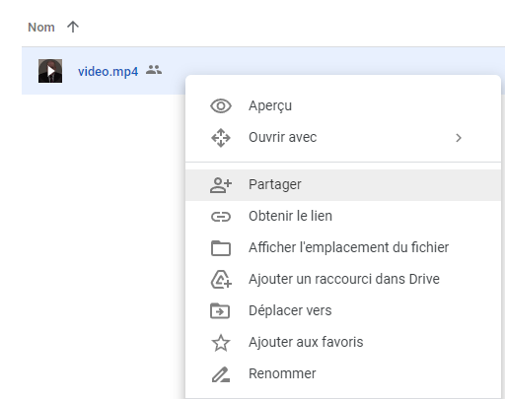Click the add-person Partager icon
This screenshot has height=399, width=505.
(221, 185)
